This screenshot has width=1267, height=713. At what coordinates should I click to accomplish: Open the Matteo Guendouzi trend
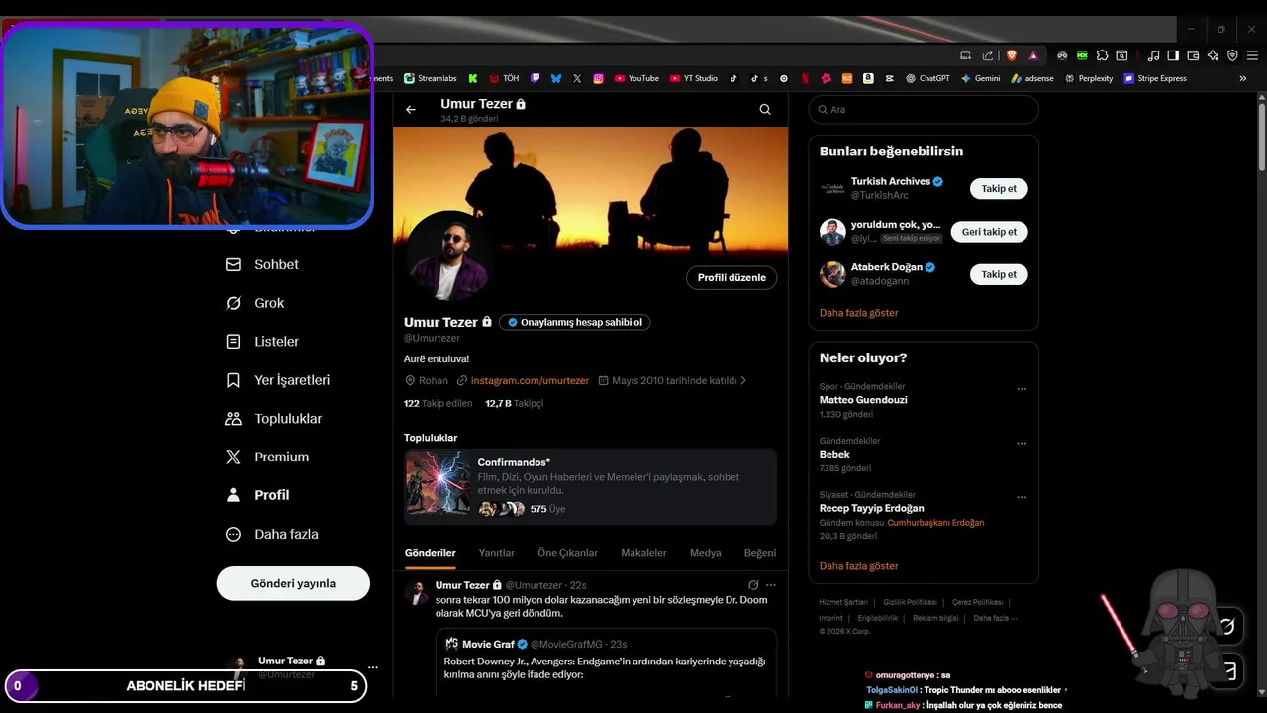(863, 400)
